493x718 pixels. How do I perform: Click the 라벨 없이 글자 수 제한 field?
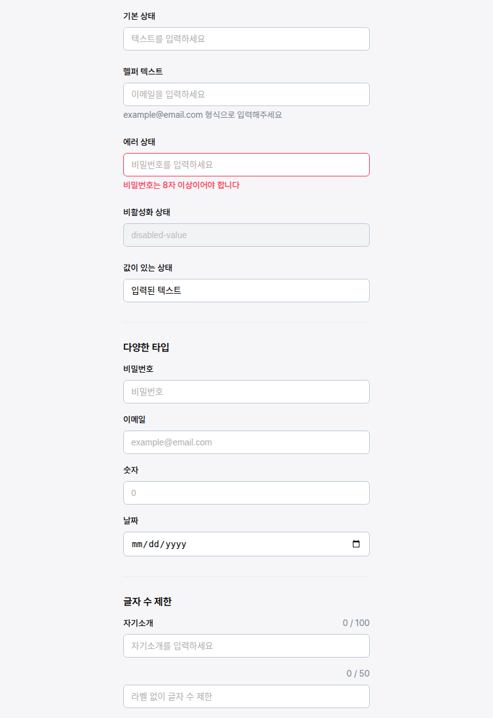pyautogui.click(x=246, y=696)
